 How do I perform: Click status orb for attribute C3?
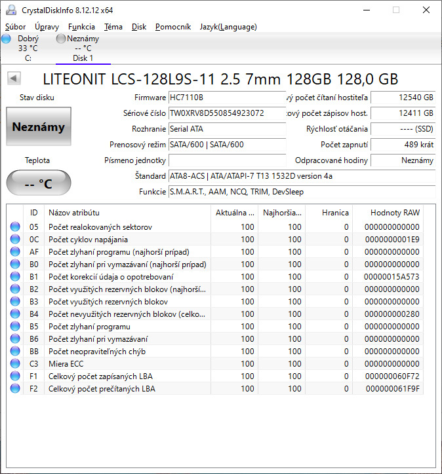(15, 363)
